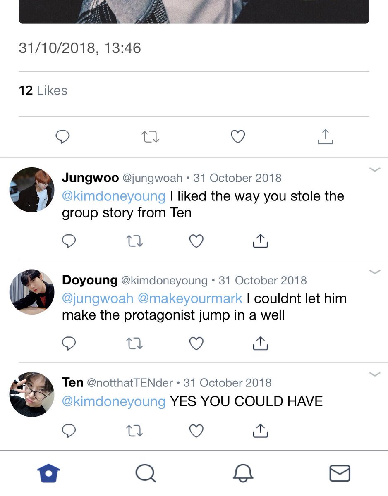
Task: Go to the Home tab
Action: click(49, 473)
